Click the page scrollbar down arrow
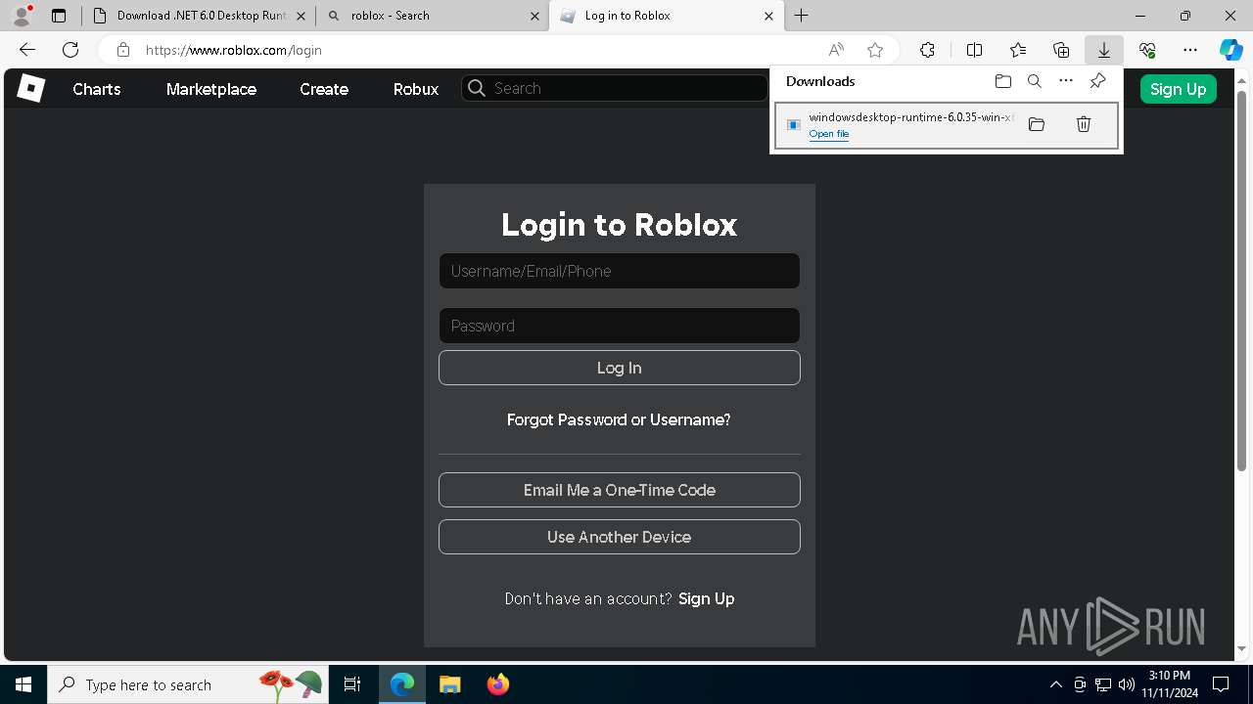Image resolution: width=1253 pixels, height=704 pixels. tap(1242, 649)
